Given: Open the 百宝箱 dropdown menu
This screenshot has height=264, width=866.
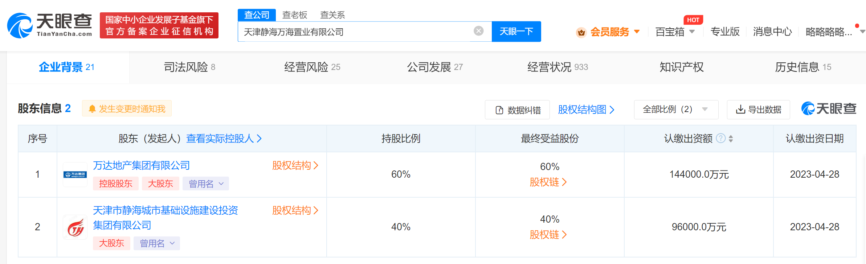Looking at the screenshot, I should point(675,32).
